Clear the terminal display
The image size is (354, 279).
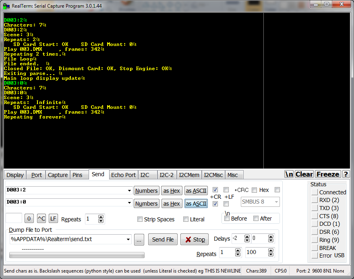pos(304,174)
